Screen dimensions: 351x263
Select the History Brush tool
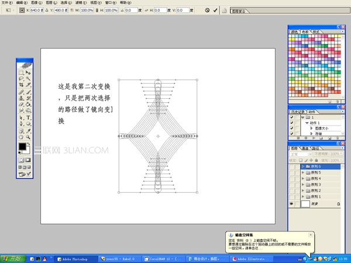click(28, 98)
